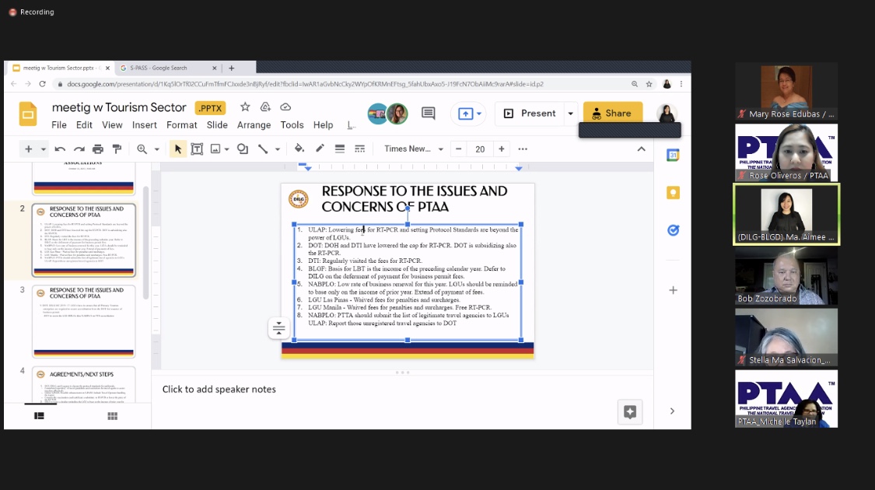Click the get add-ons plus icon

tap(673, 290)
